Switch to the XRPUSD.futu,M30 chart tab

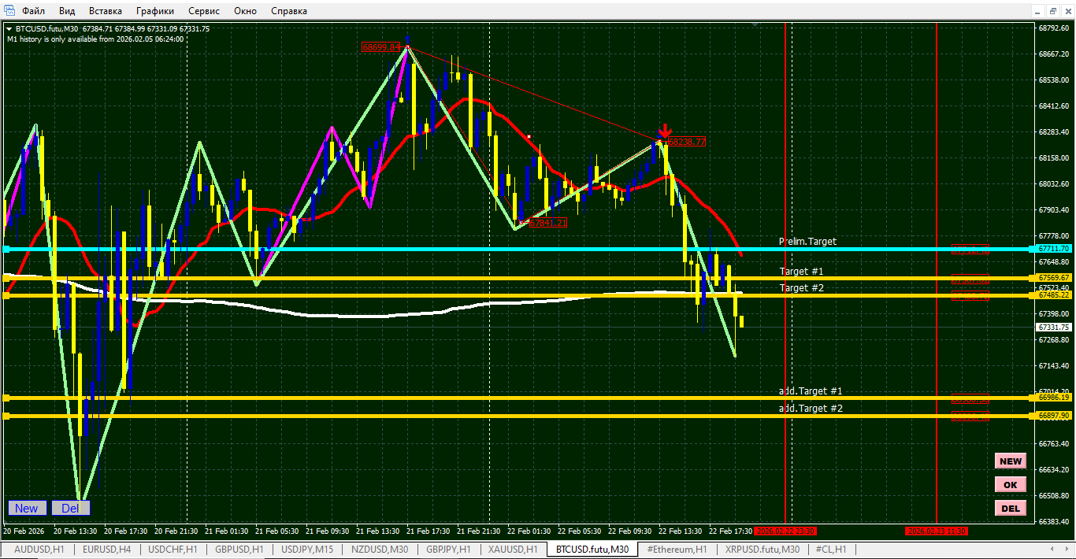pos(762,550)
